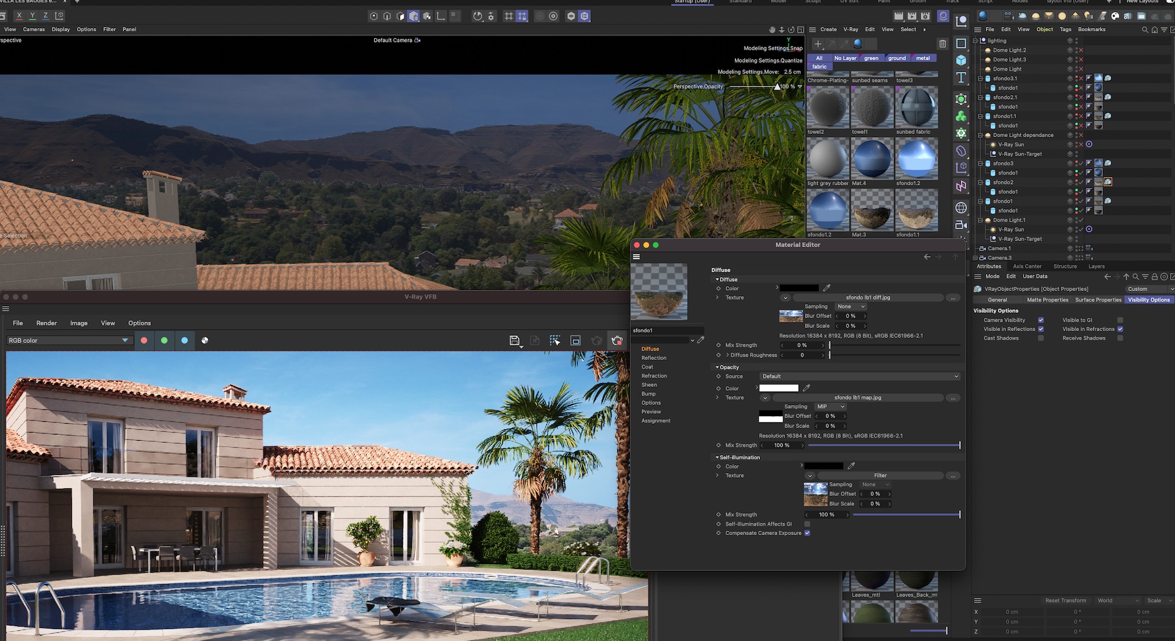Select the green material layer filter

871,58
